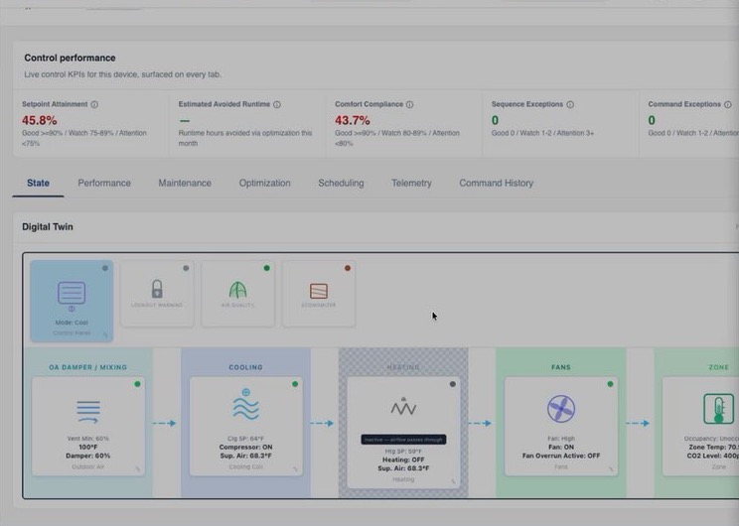Screen dimensions: 739x526
Task: Click the Fans propeller icon
Action: 561,408
